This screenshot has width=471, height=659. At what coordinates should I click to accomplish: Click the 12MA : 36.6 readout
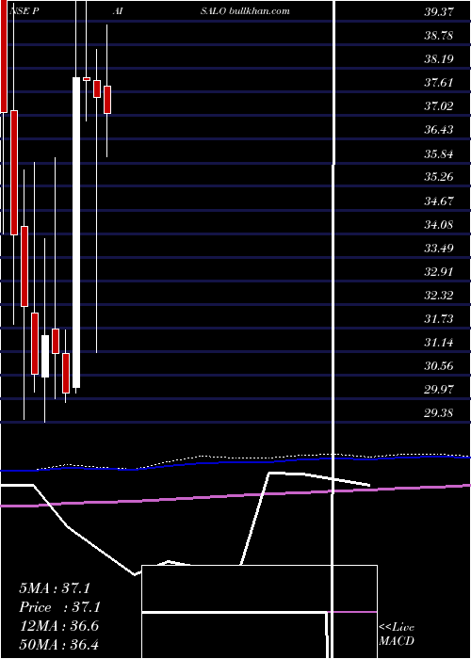(58, 626)
